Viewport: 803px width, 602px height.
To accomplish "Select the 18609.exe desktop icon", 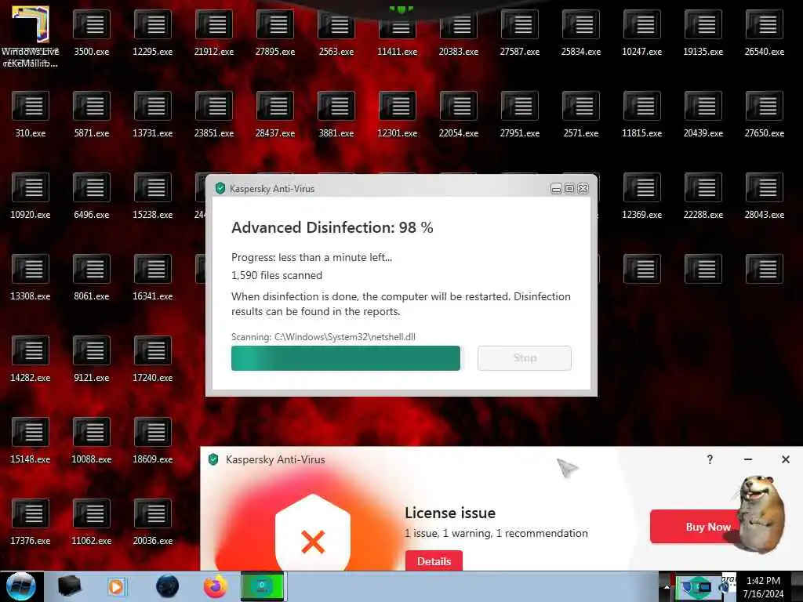I will pos(153,432).
